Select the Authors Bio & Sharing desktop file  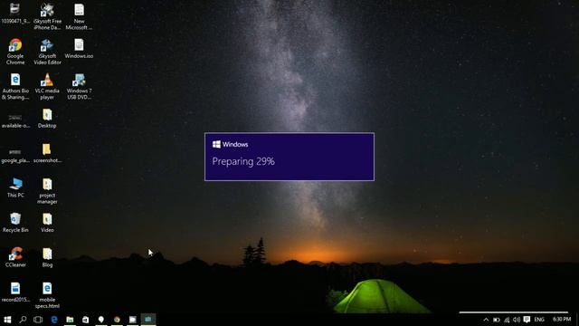(15, 87)
